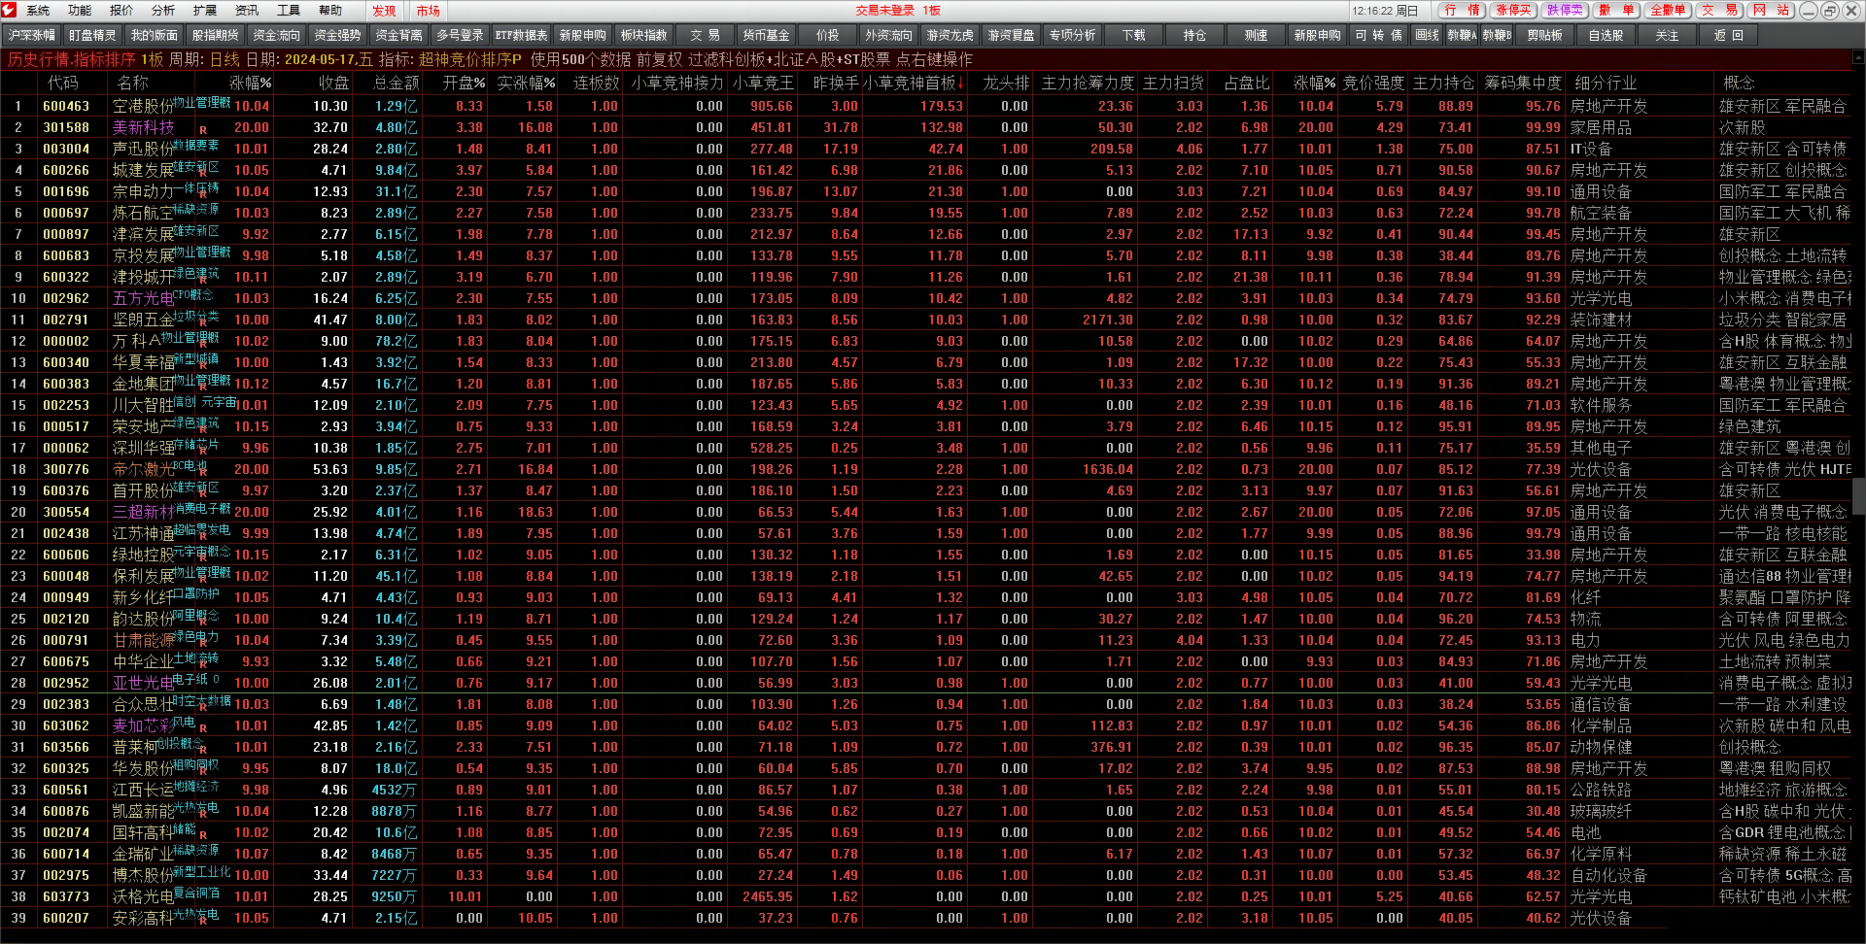The image size is (1866, 944).
Task: Click the 涨停买 quick-buy button
Action: (1513, 11)
